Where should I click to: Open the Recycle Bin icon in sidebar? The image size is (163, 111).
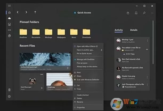click(9, 90)
